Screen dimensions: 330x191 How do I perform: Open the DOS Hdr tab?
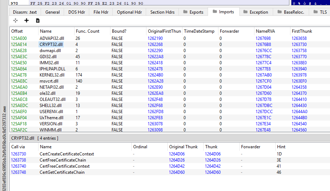click(x=77, y=12)
